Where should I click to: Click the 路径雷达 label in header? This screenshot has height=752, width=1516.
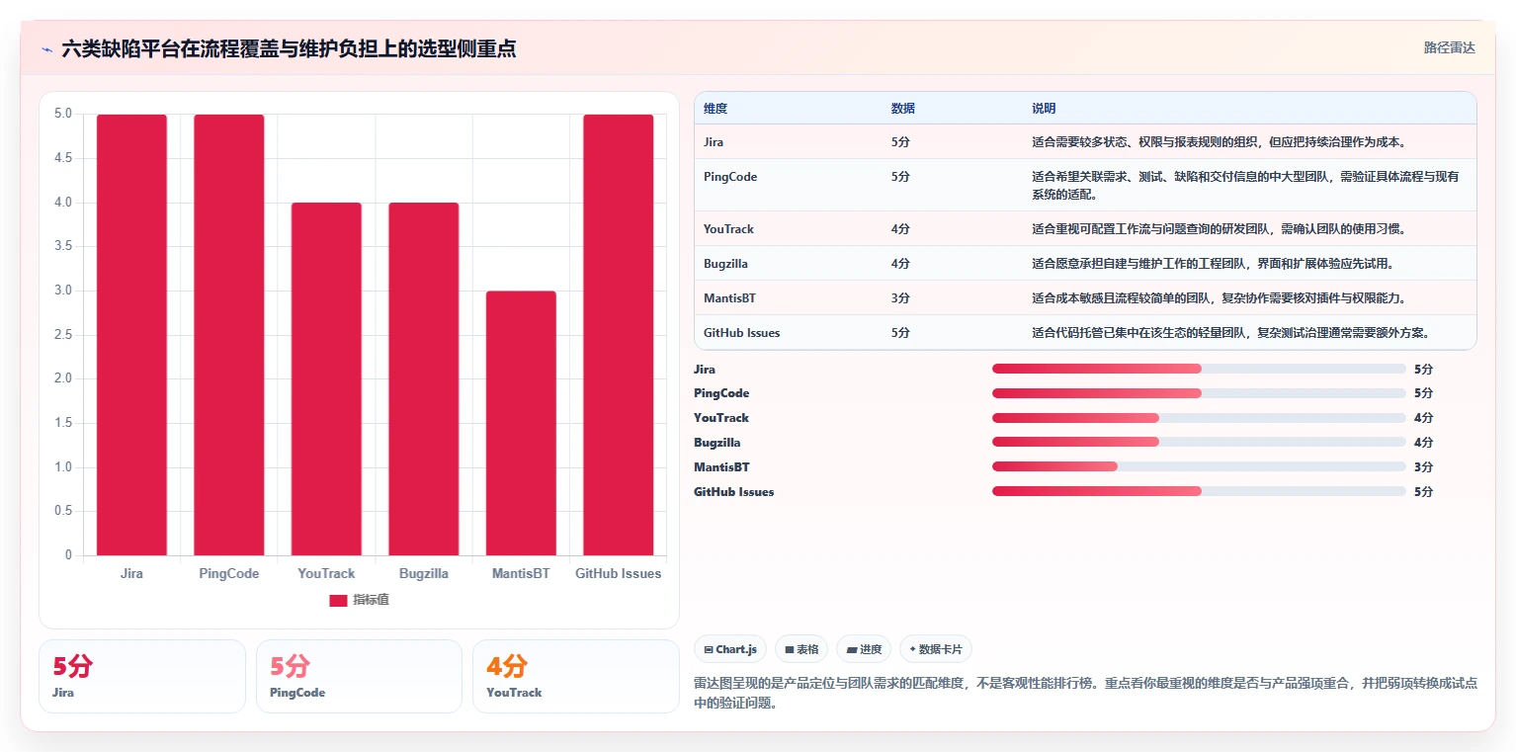pyautogui.click(x=1449, y=48)
